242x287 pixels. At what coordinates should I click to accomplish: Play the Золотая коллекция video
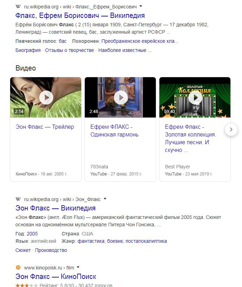pyautogui.click(x=195, y=98)
